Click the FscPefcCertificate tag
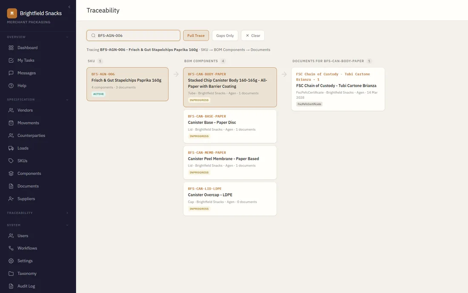Screen dimensions: 468x293 [309, 104]
